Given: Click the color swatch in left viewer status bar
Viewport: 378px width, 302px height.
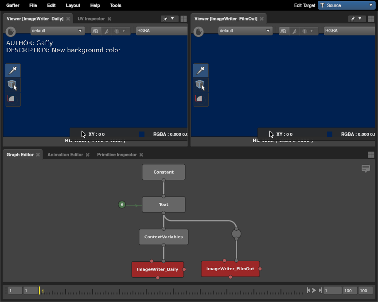Looking at the screenshot, I should 141,134.
